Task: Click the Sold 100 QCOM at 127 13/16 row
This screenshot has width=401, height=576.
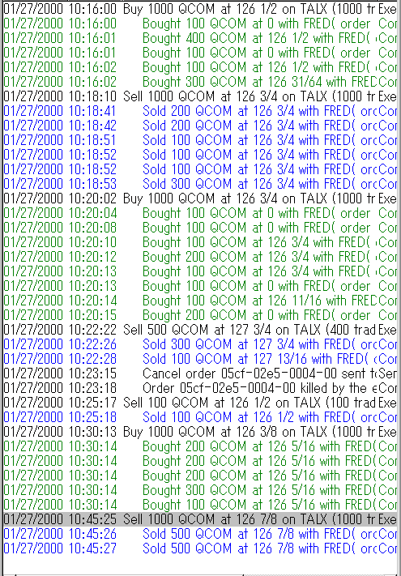Action: click(200, 359)
